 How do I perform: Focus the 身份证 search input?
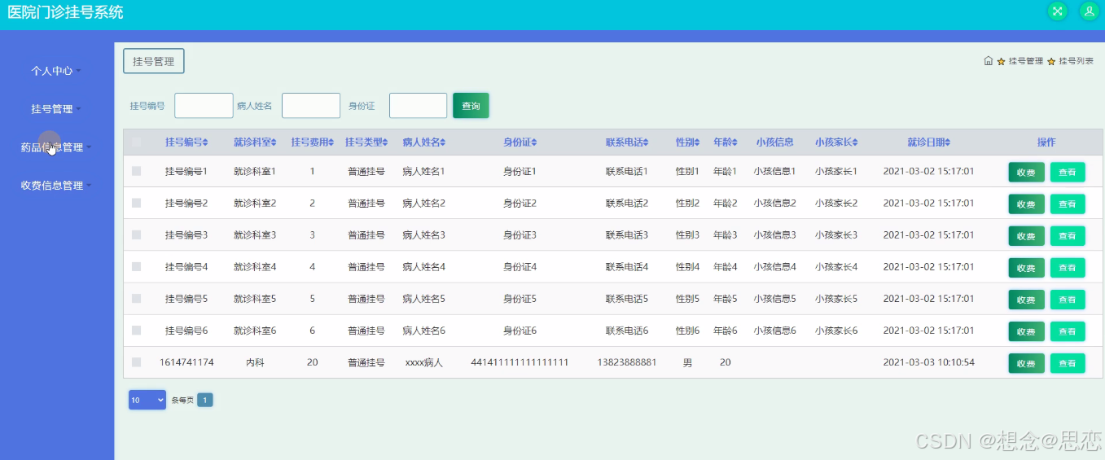[419, 106]
